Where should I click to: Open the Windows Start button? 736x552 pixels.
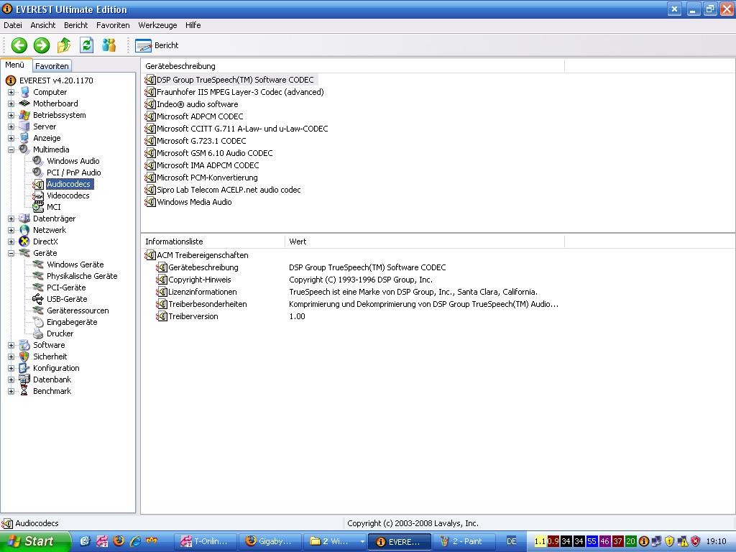tap(35, 542)
